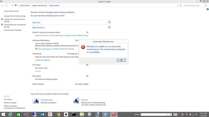Click the Windows Start button

click(x=3, y=114)
